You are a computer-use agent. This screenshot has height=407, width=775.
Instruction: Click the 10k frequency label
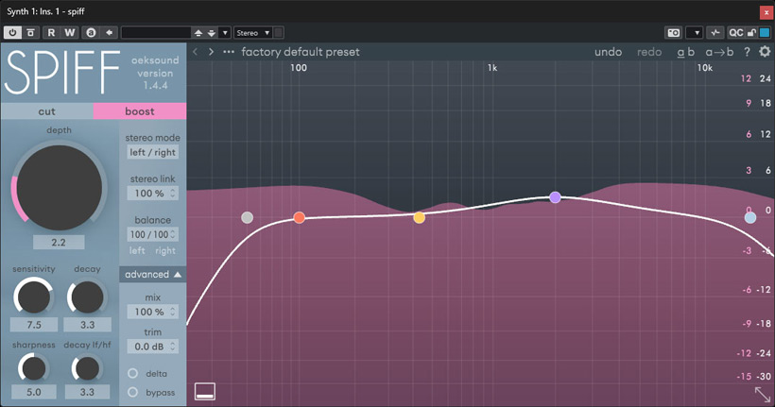pos(705,68)
